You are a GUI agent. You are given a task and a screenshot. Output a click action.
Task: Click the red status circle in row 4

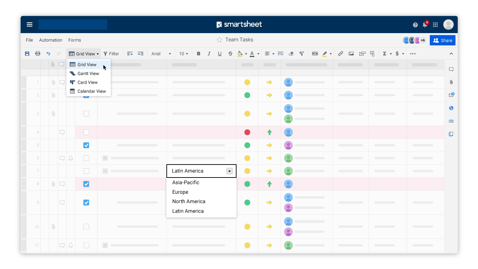click(247, 132)
